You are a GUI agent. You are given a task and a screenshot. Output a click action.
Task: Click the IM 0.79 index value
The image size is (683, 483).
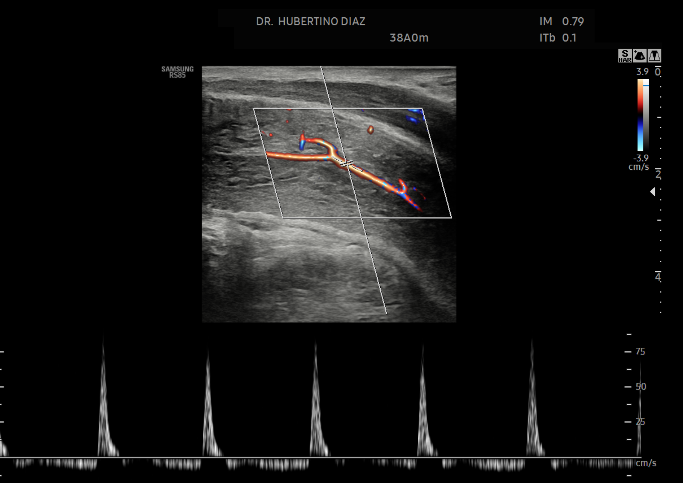pos(561,22)
